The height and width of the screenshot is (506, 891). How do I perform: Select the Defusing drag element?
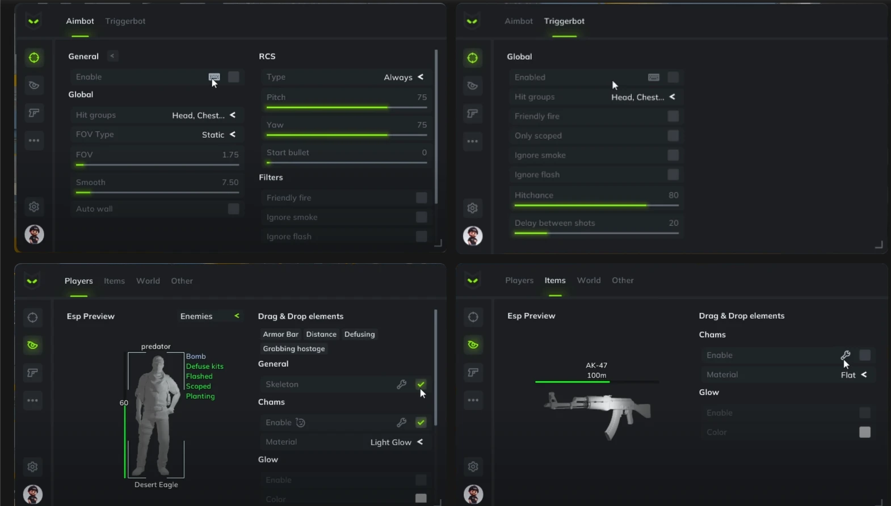tap(360, 334)
